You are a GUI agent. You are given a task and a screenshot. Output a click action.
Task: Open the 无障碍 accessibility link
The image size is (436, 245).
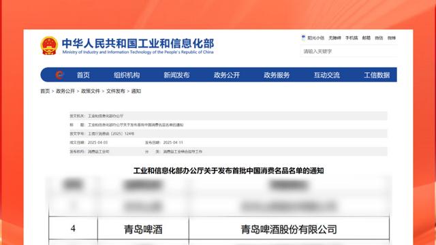334,38
